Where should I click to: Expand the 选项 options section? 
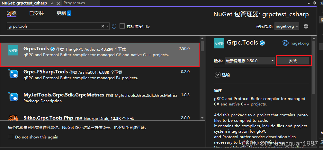pyautogui.click(x=217, y=75)
